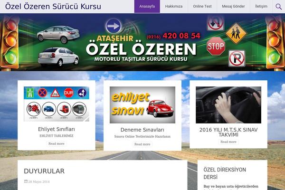Open the Hakkımıza menu item
This screenshot has width=285, height=190.
[x=174, y=6]
